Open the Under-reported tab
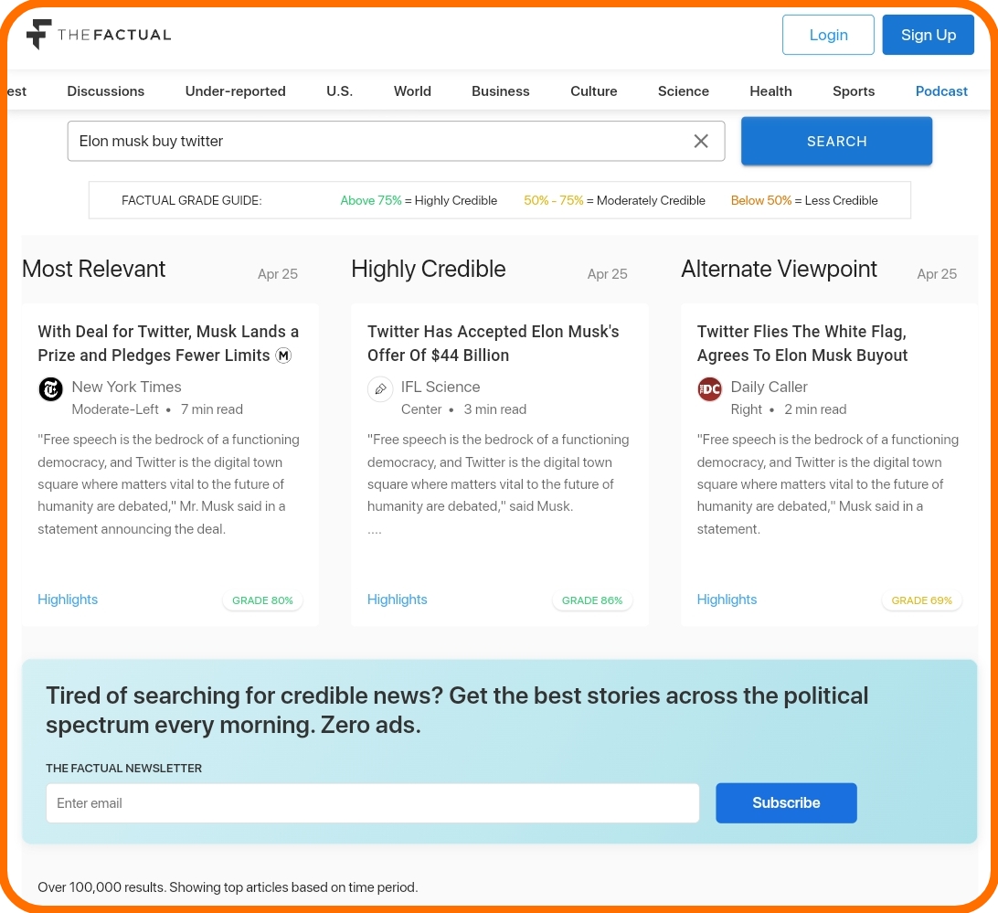The width and height of the screenshot is (998, 913). tap(236, 91)
